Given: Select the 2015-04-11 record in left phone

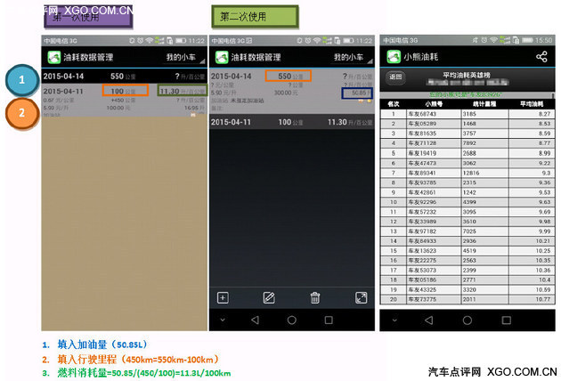Looking at the screenshot, I should [124, 100].
